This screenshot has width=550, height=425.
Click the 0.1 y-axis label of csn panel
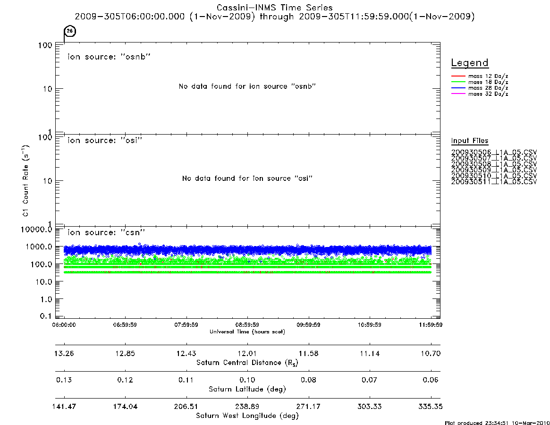click(x=45, y=316)
